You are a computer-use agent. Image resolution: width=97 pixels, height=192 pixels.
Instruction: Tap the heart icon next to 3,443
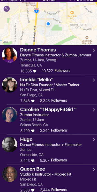(33, 161)
